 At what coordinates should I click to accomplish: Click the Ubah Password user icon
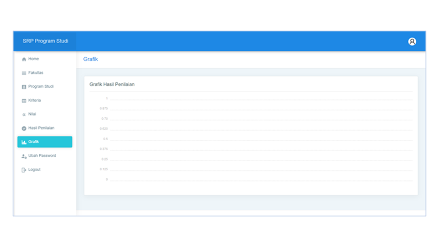click(x=24, y=156)
